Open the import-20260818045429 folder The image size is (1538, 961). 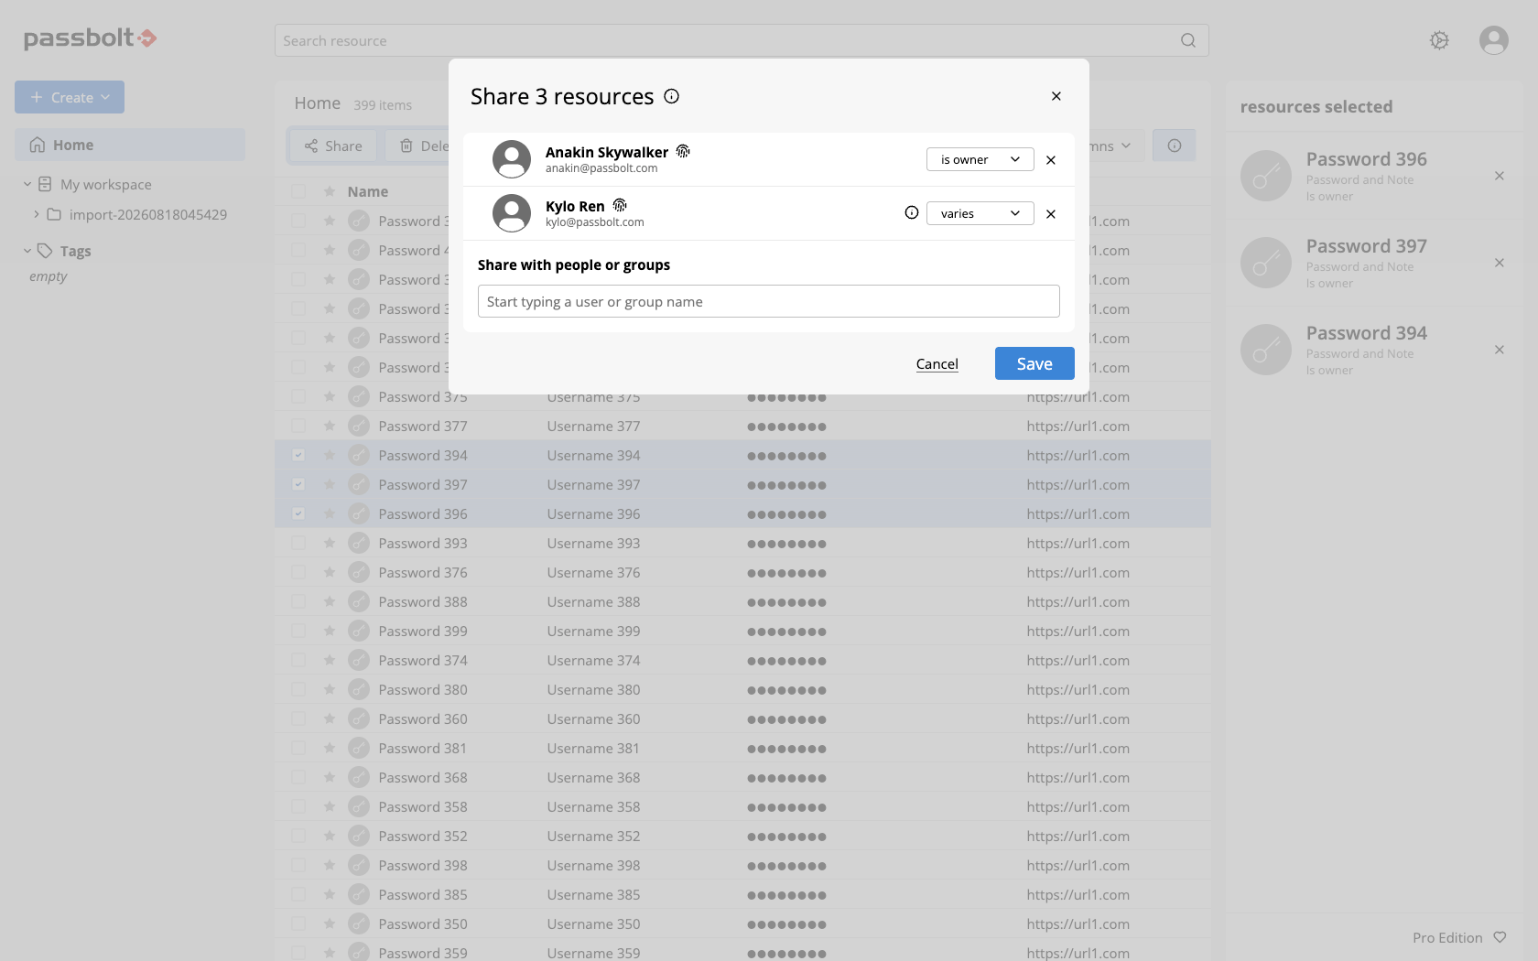pos(148,214)
